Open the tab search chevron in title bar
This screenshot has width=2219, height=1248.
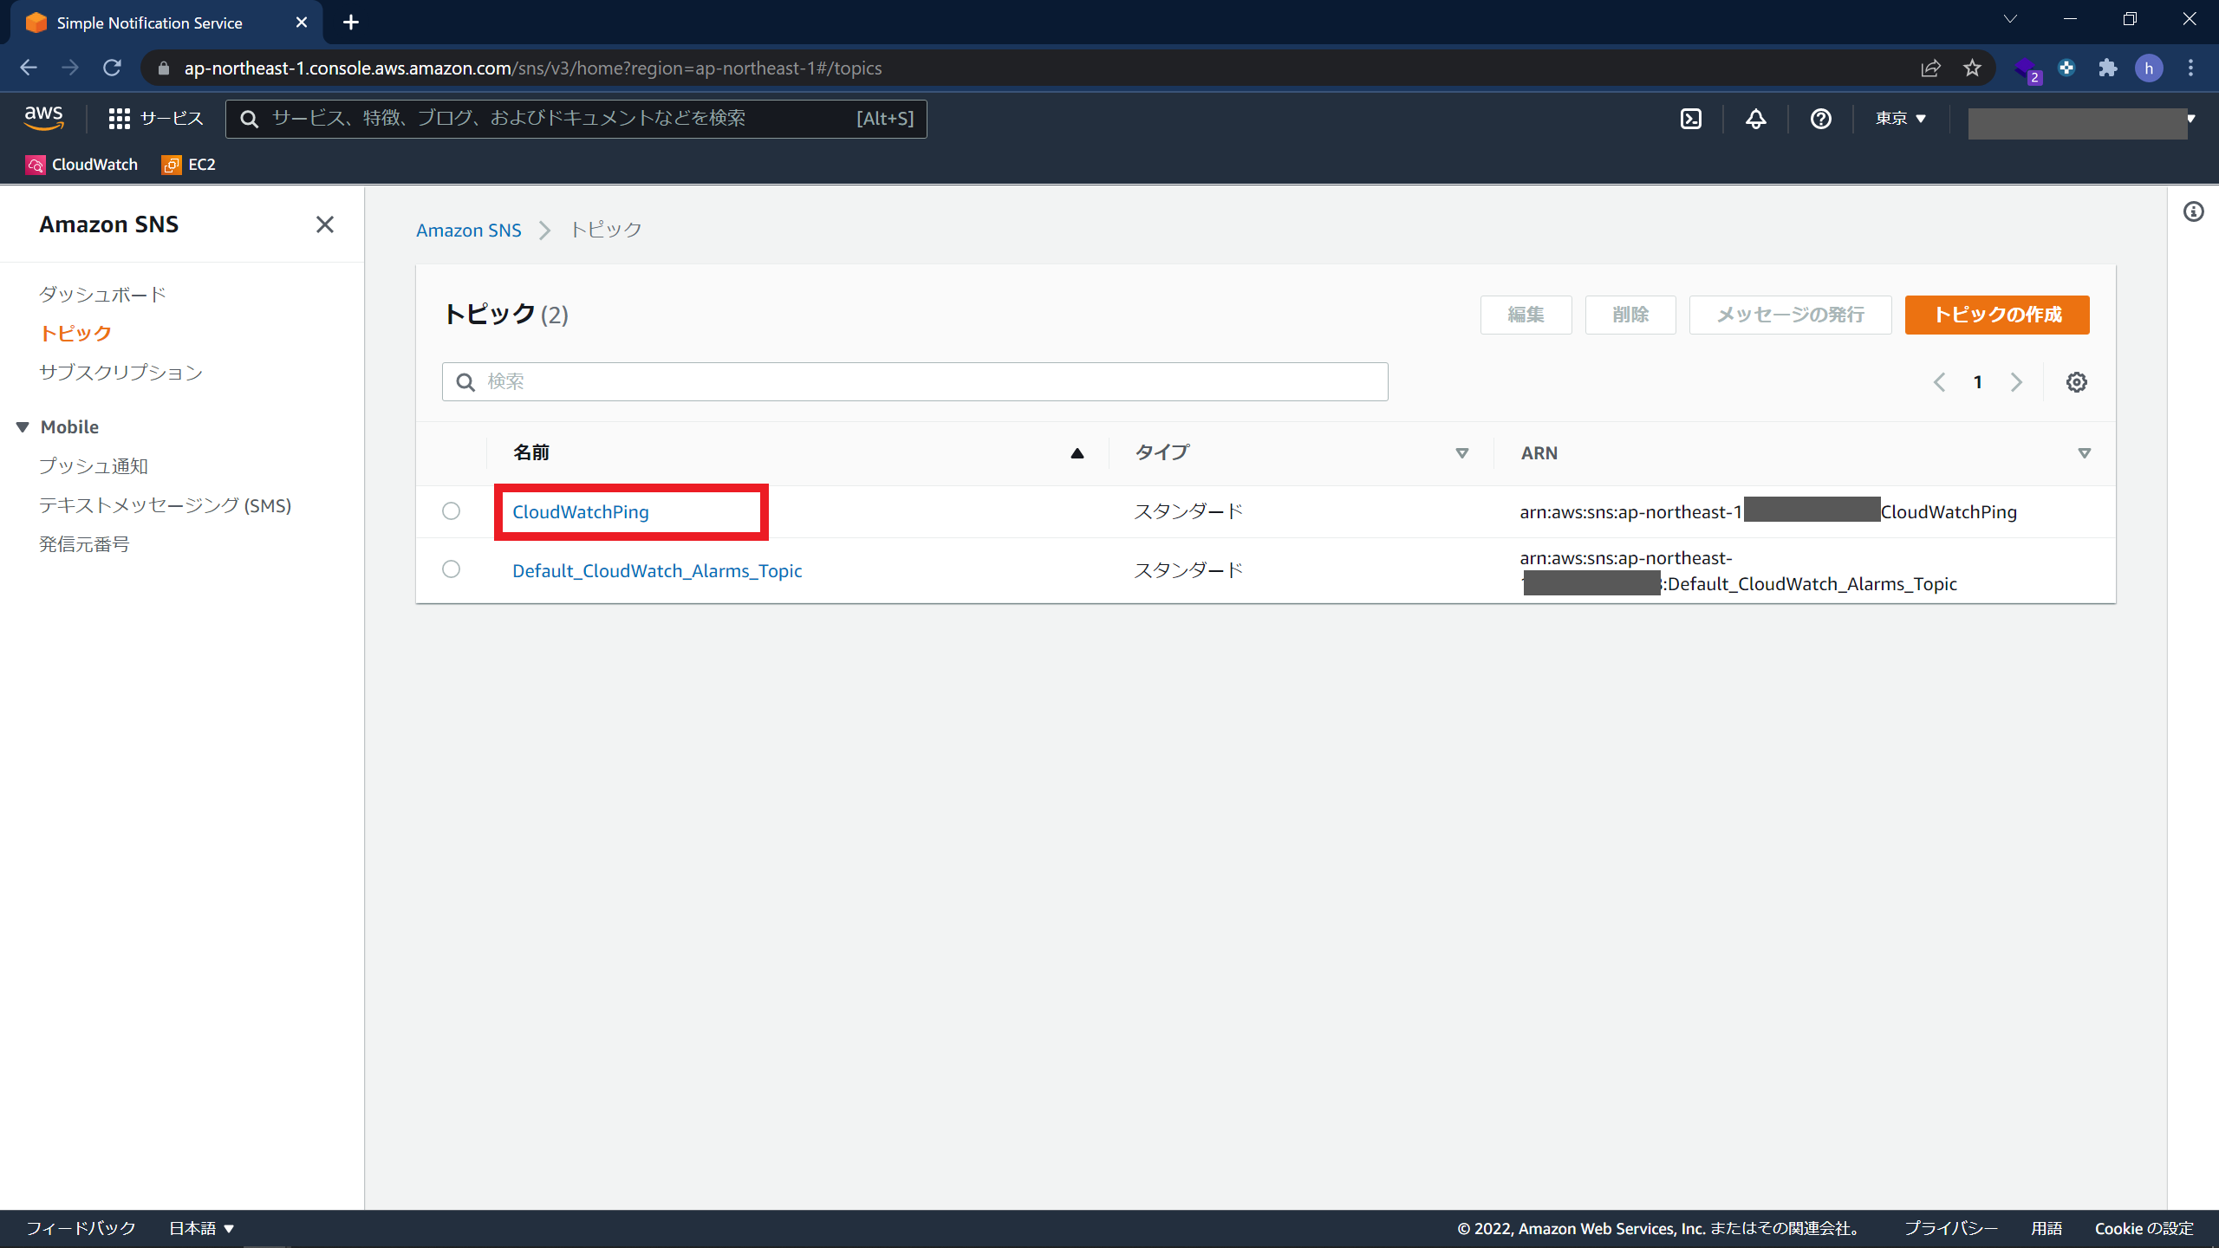(2010, 19)
